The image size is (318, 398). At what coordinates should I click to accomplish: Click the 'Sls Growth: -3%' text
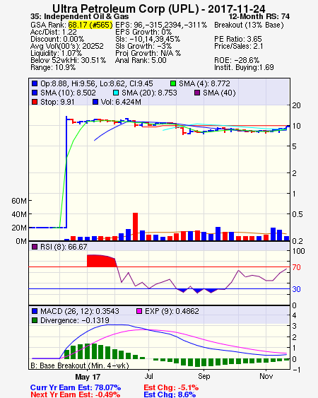143,46
